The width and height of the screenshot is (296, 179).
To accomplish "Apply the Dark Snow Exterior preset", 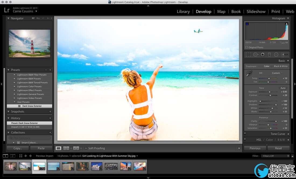I will [29, 106].
